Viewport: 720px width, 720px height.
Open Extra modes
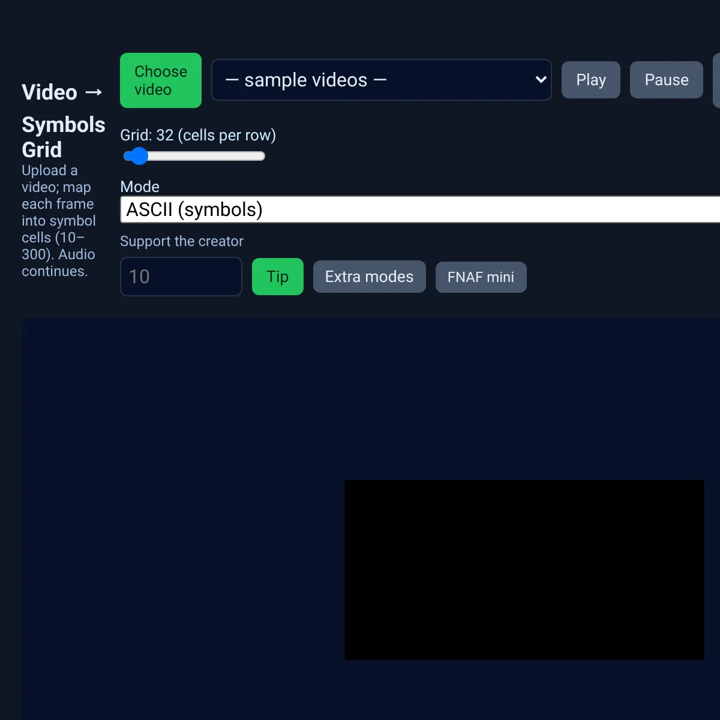370,277
